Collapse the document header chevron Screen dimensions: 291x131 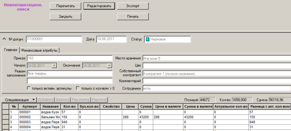pos(4,39)
